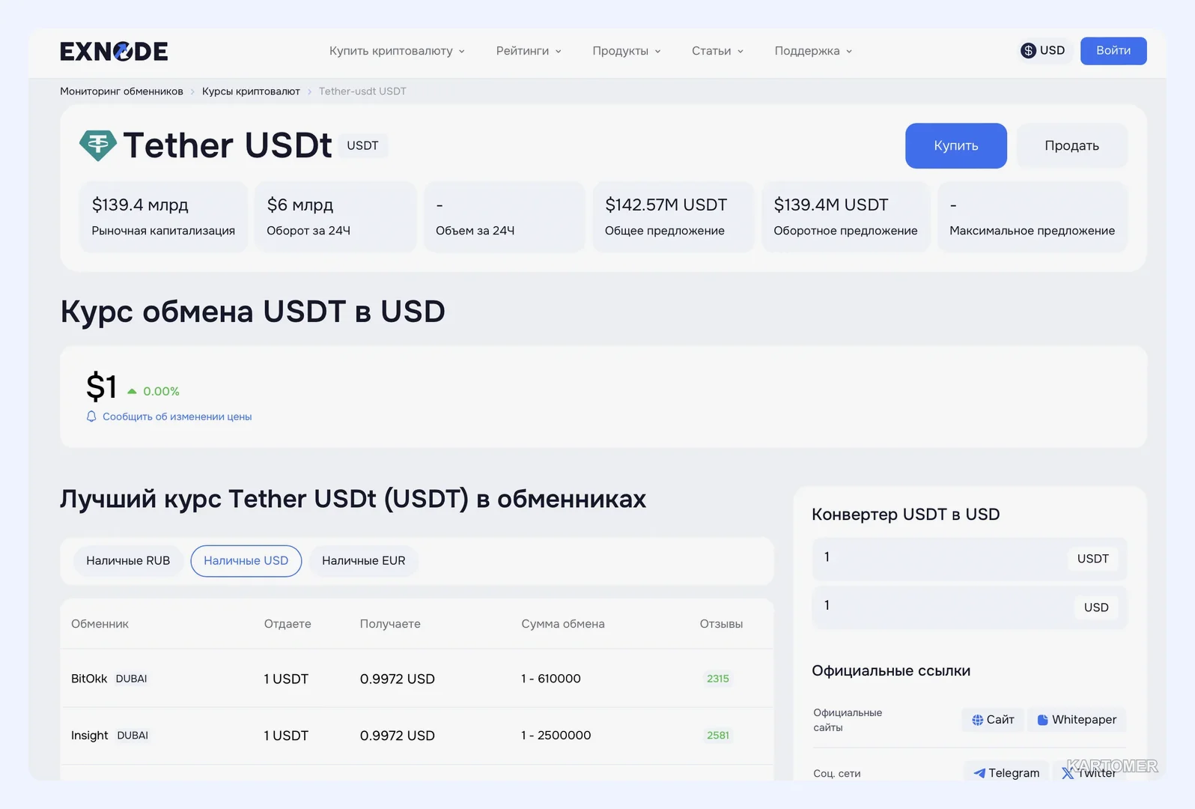
Task: Open the Insight exchanger row
Action: [416, 736]
